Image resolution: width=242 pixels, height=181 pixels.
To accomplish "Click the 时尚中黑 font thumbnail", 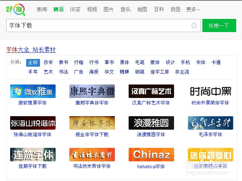I will 210,91.
